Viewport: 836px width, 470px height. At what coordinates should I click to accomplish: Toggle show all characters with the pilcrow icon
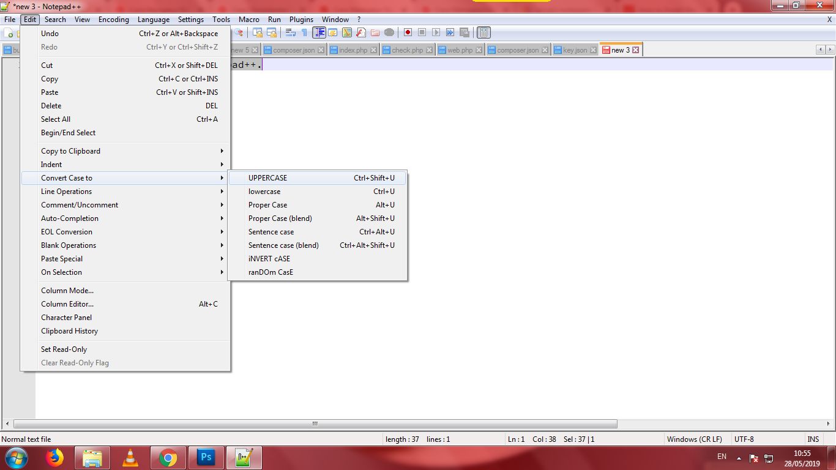(x=304, y=32)
